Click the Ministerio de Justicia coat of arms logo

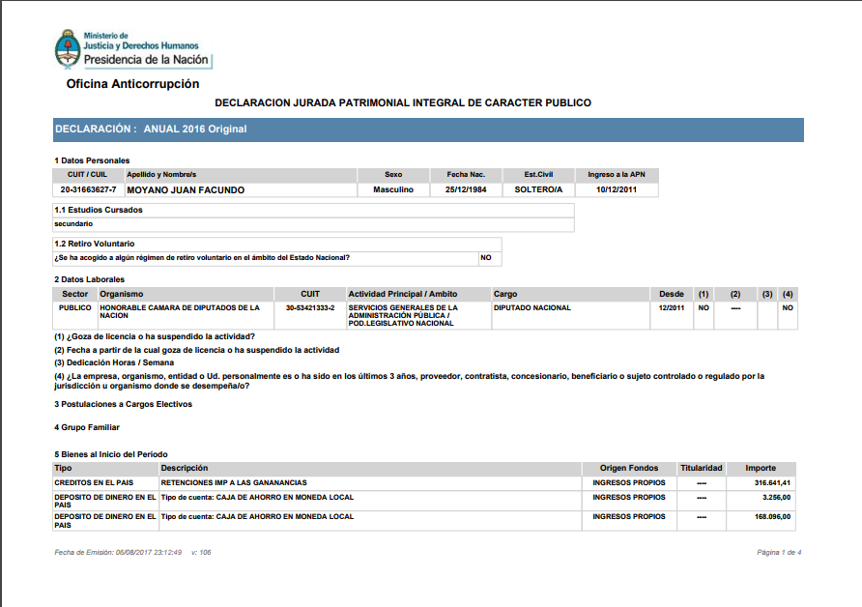67,49
